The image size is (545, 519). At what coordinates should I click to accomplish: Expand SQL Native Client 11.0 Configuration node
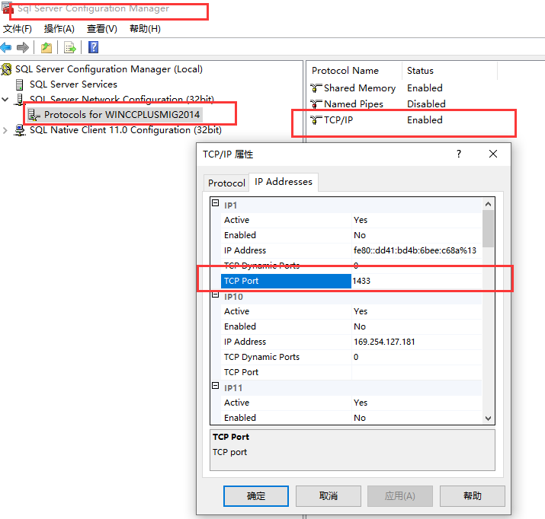pyautogui.click(x=5, y=130)
